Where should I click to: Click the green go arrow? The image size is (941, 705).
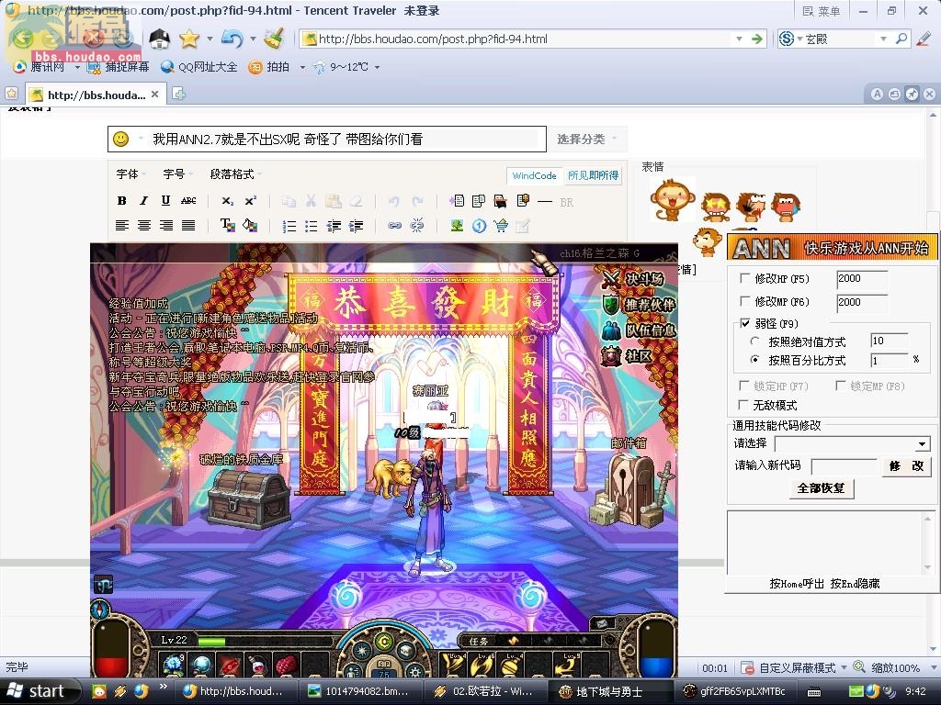click(x=757, y=39)
